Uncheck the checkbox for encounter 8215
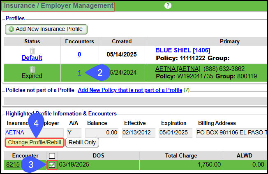The width and height of the screenshot is (268, 174). click(52, 165)
